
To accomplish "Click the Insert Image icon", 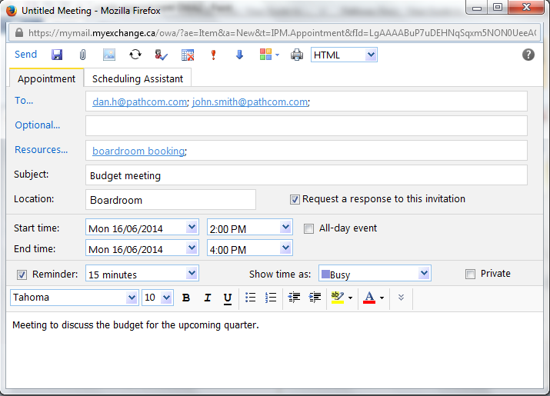I will coord(109,55).
